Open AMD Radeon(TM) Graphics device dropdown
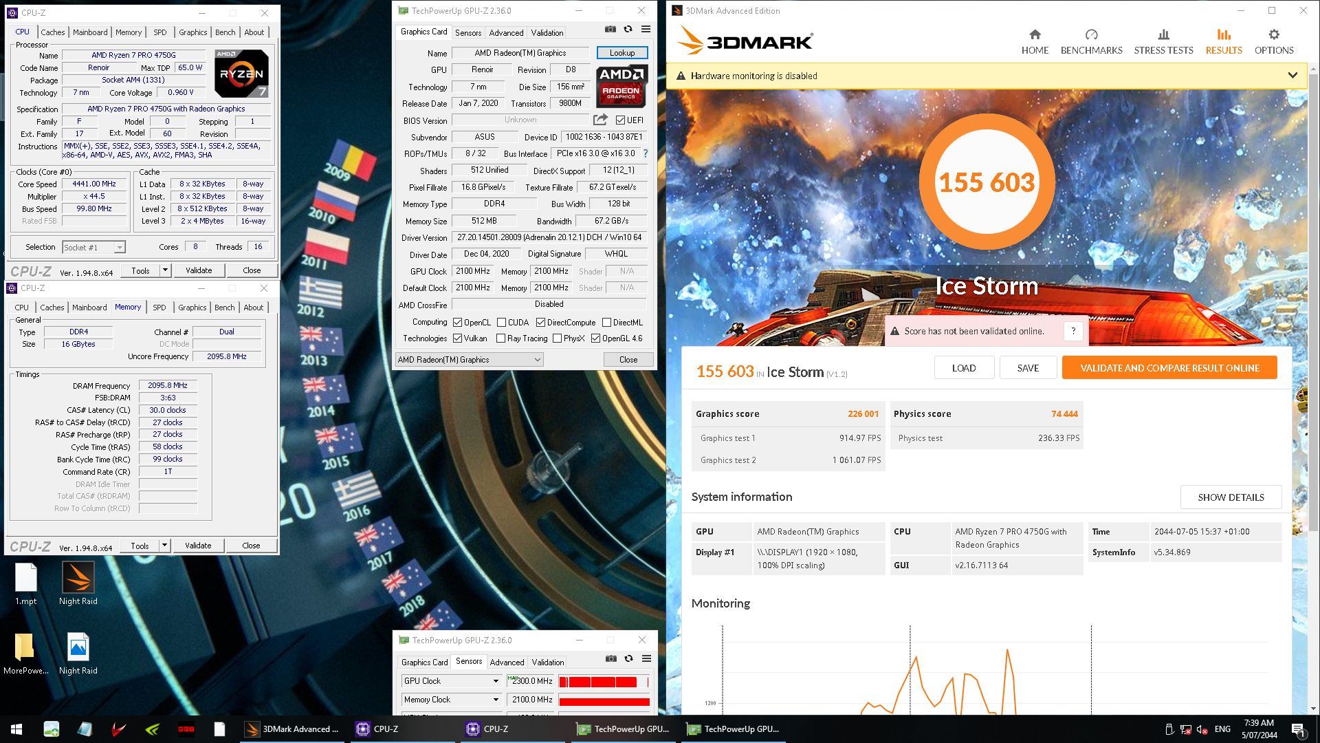1320x743 pixels. (470, 360)
